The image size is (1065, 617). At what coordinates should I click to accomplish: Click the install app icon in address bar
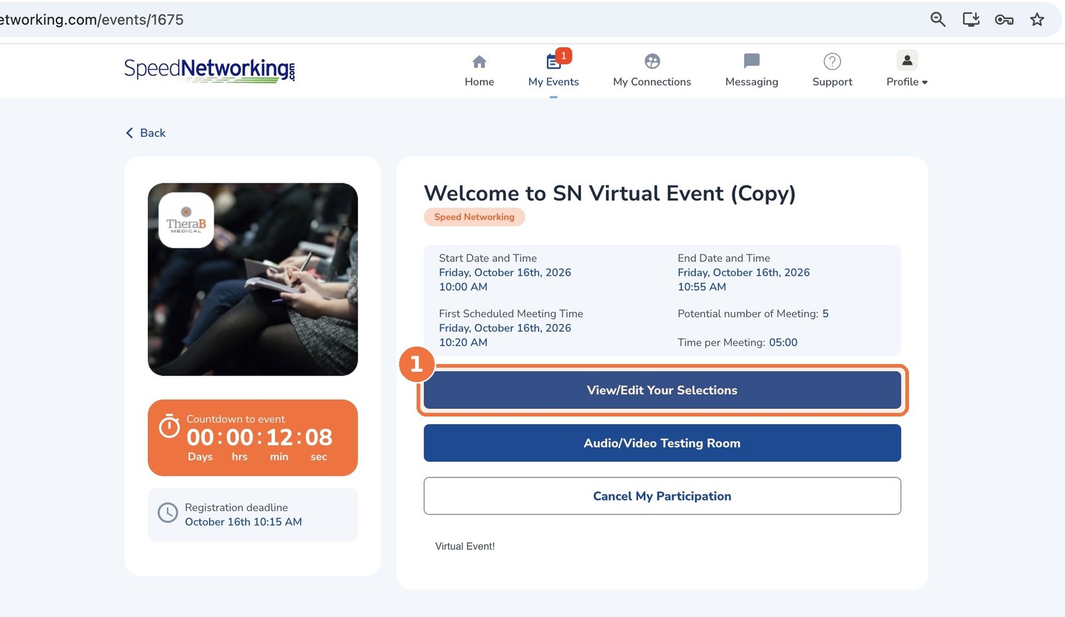coord(971,19)
